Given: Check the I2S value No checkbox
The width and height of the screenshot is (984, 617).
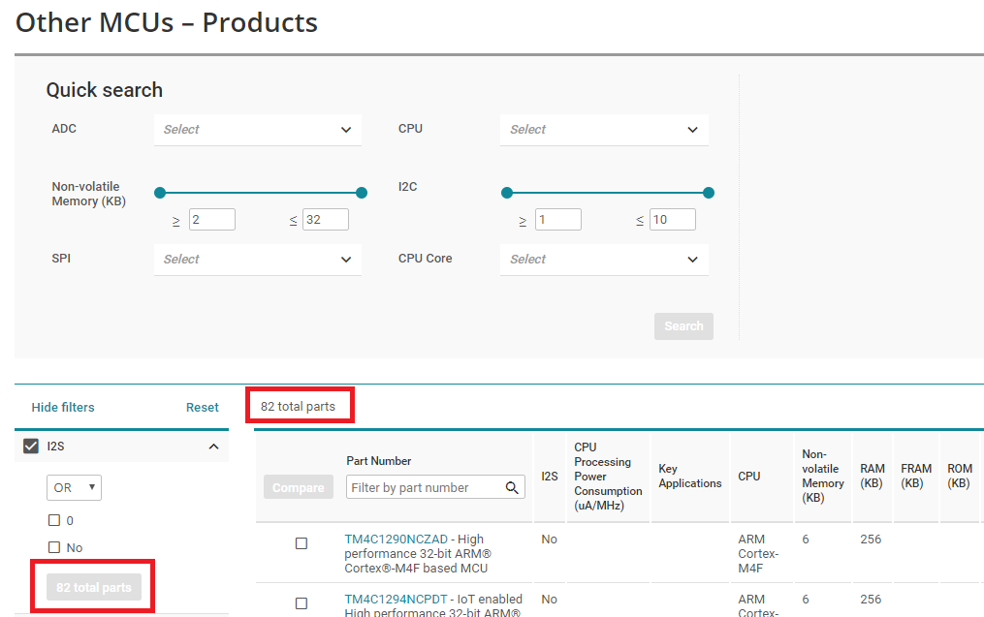Looking at the screenshot, I should click(54, 547).
